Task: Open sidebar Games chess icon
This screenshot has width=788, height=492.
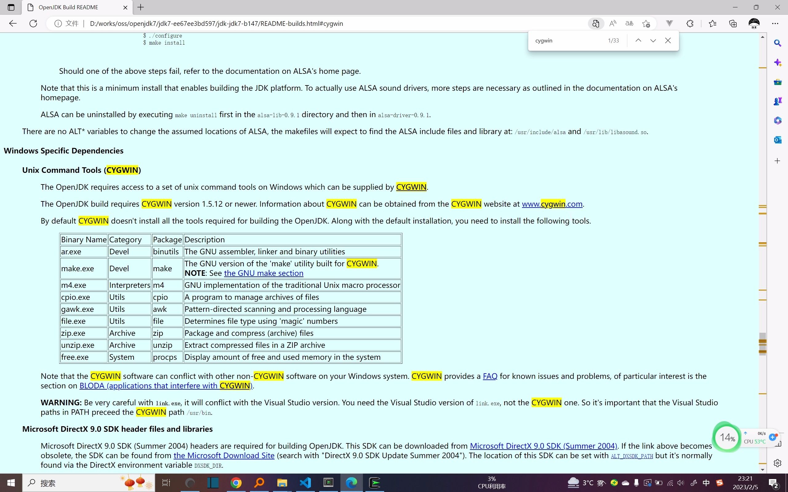Action: point(778,101)
